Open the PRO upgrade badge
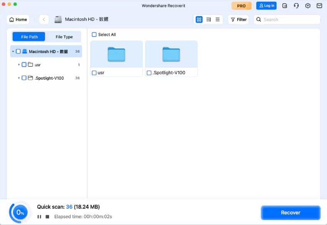Viewport: 327px width, 225px height. tap(241, 6)
